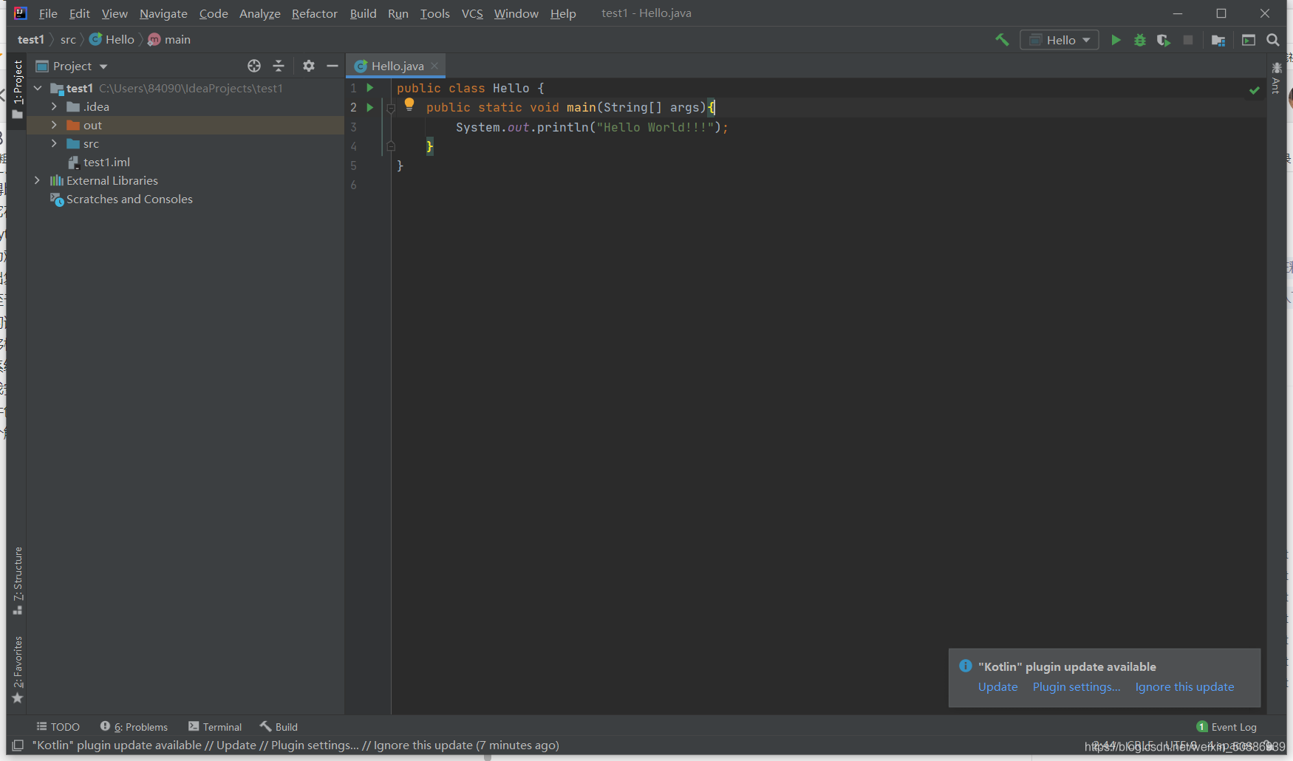Click main method in navigation breadcrumb

pyautogui.click(x=169, y=40)
